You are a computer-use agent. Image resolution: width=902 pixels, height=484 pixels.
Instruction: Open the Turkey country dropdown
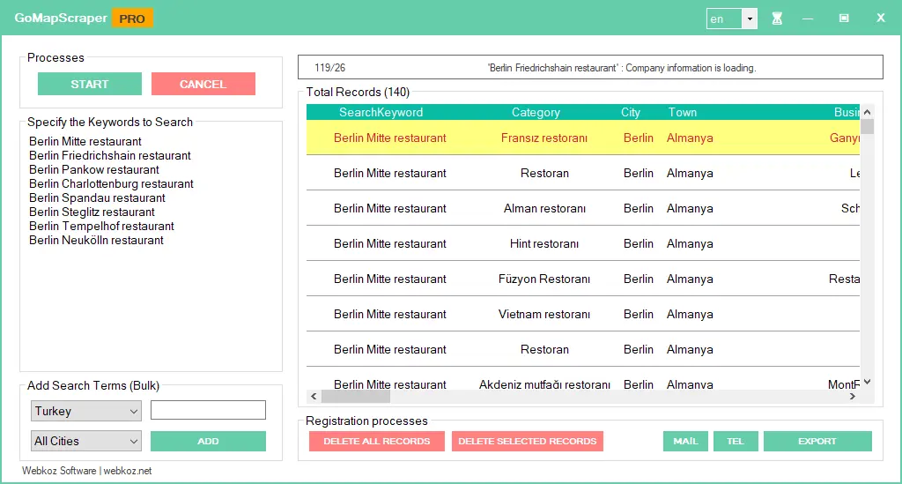(x=86, y=411)
